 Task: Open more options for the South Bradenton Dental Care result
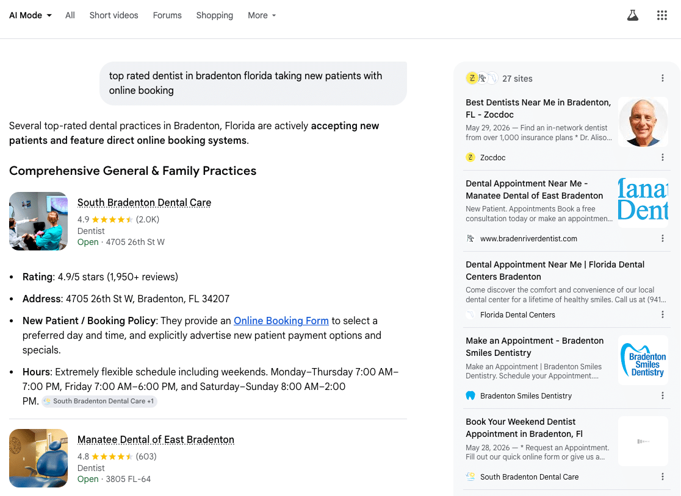(662, 477)
